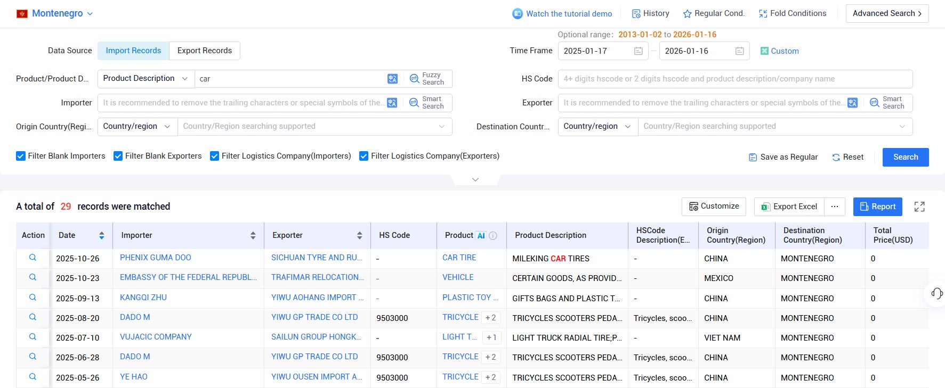Viewport: 945px width, 388px height.
Task: Open Regular Cond. saved conditions
Action: pyautogui.click(x=714, y=13)
